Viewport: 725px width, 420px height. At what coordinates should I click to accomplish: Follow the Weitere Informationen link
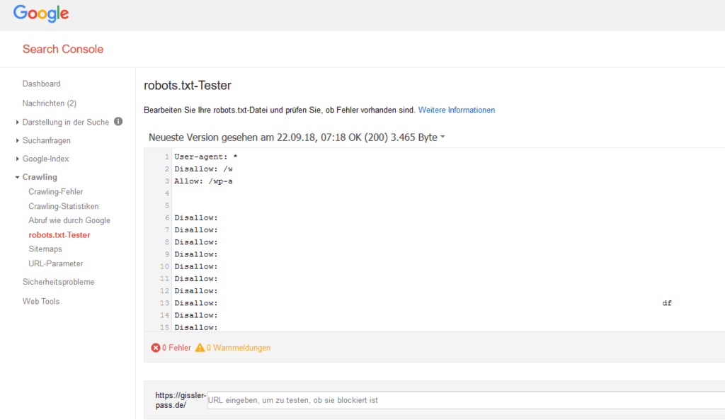tap(457, 110)
